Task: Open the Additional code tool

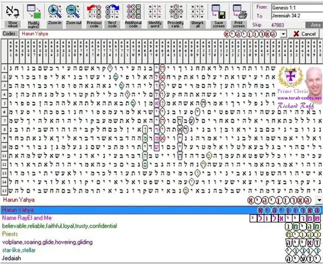Action: (x=133, y=11)
